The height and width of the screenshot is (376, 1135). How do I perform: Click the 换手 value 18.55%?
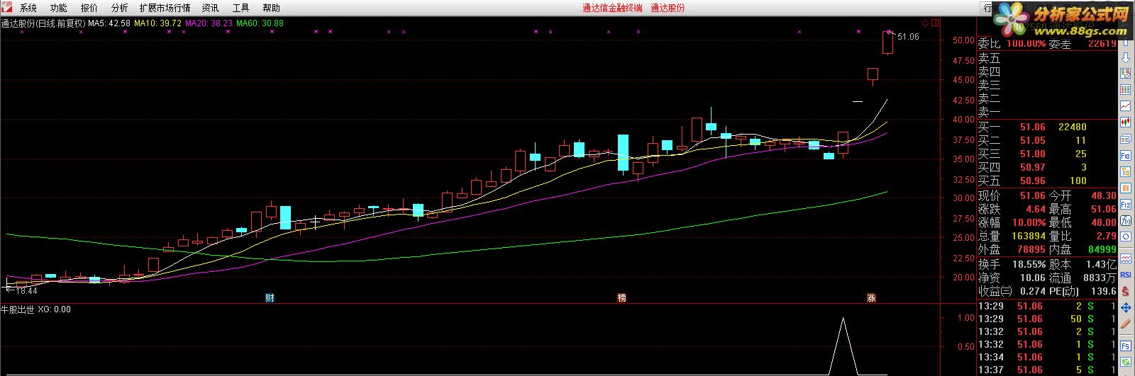(x=1029, y=263)
